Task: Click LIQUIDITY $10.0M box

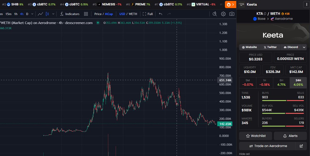Action: 250,70
